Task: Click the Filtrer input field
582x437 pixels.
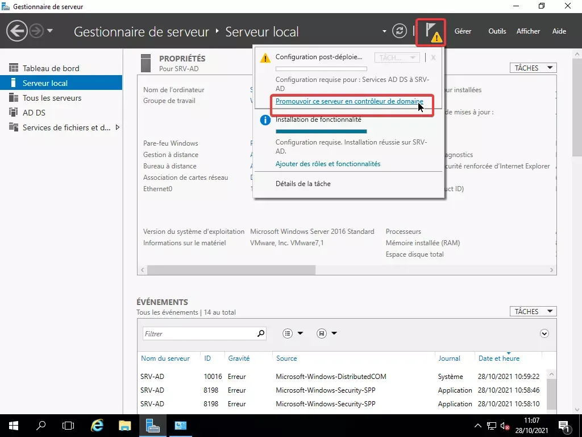Action: [x=198, y=334]
